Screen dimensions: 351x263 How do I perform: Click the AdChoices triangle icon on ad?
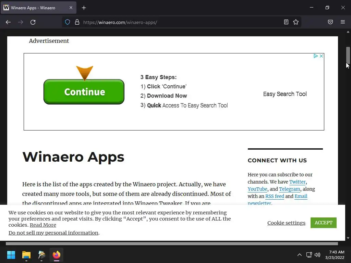315,56
